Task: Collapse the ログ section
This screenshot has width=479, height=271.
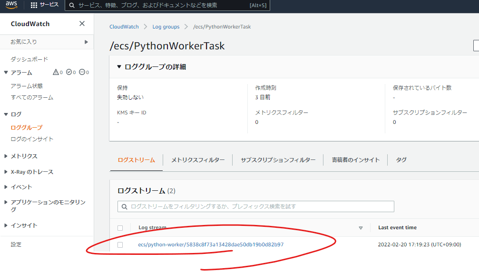Action: click(x=6, y=114)
